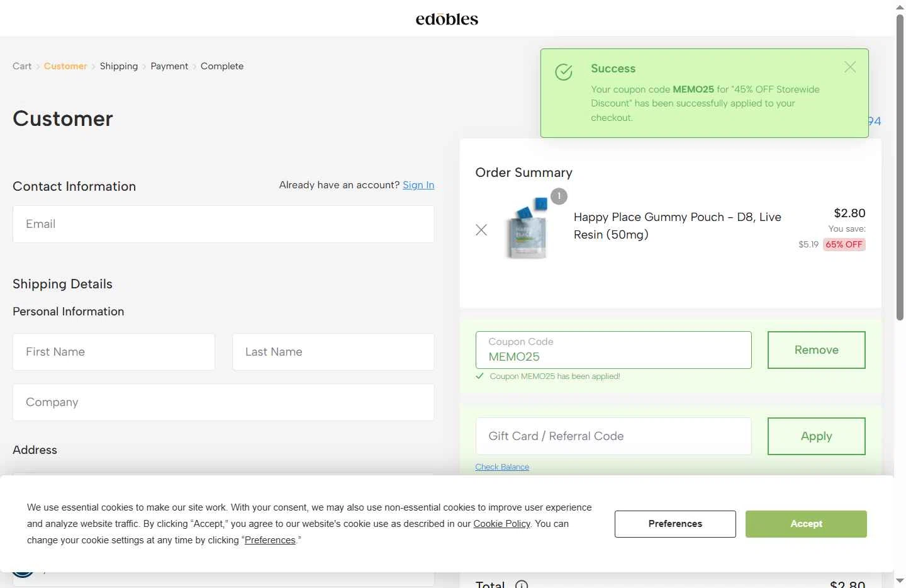
Task: Click the Total info icon
Action: tap(522, 585)
